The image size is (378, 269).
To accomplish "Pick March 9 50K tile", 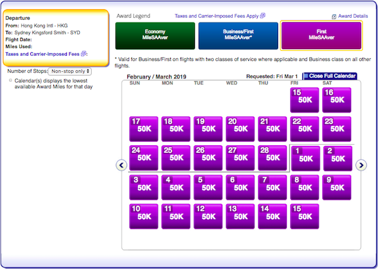I will click(336, 187).
